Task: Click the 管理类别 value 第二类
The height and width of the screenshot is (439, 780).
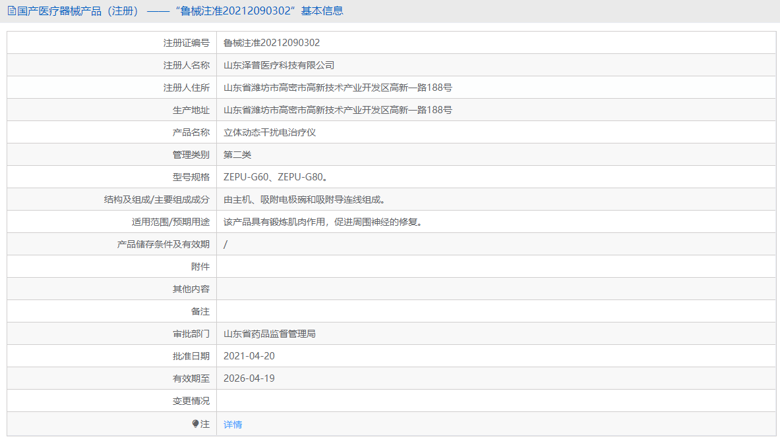Action: 240,154
